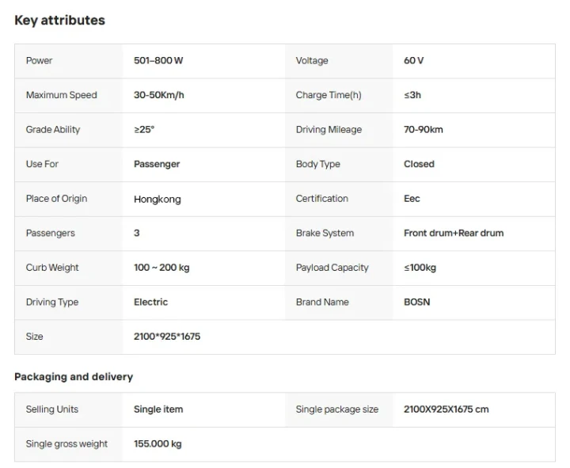Select the Selling Units value Single item
The width and height of the screenshot is (570, 468).
tap(158, 409)
